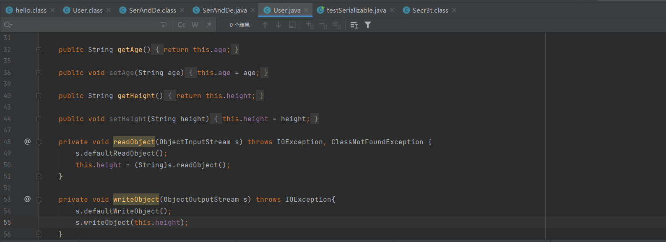Click the getAge method name
666x242 pixels.
coord(130,49)
